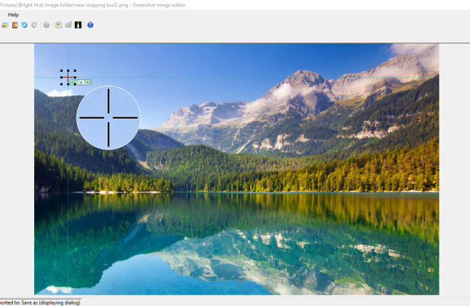Undo the last edit with blue arrow
The height and width of the screenshot is (306, 470).
(x=24, y=25)
